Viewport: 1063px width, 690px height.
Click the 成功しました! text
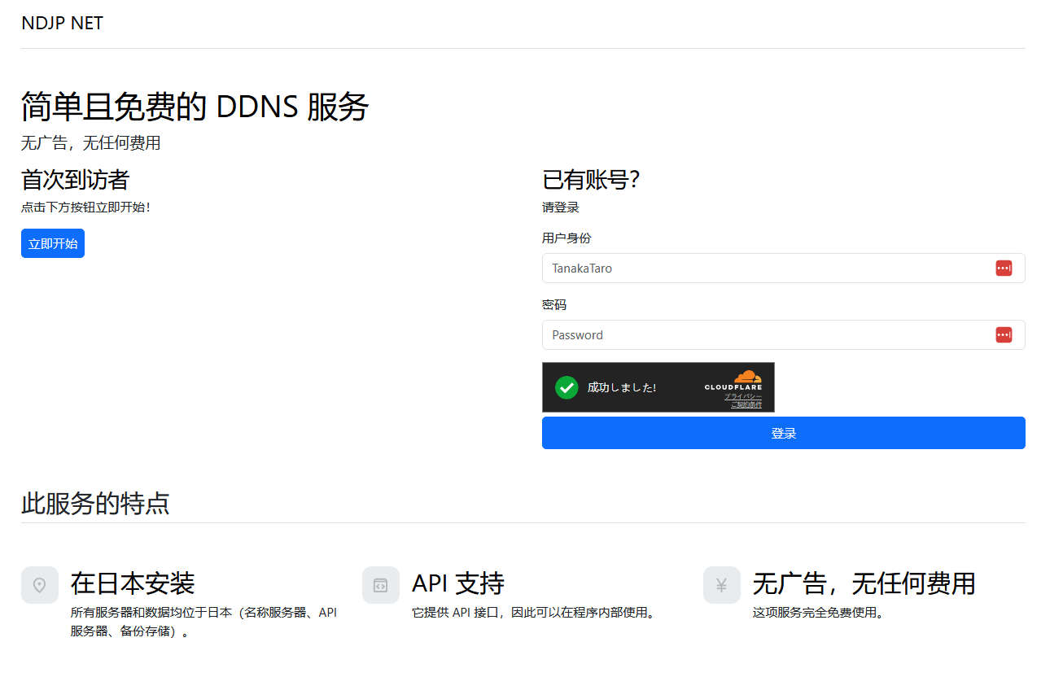click(x=622, y=388)
